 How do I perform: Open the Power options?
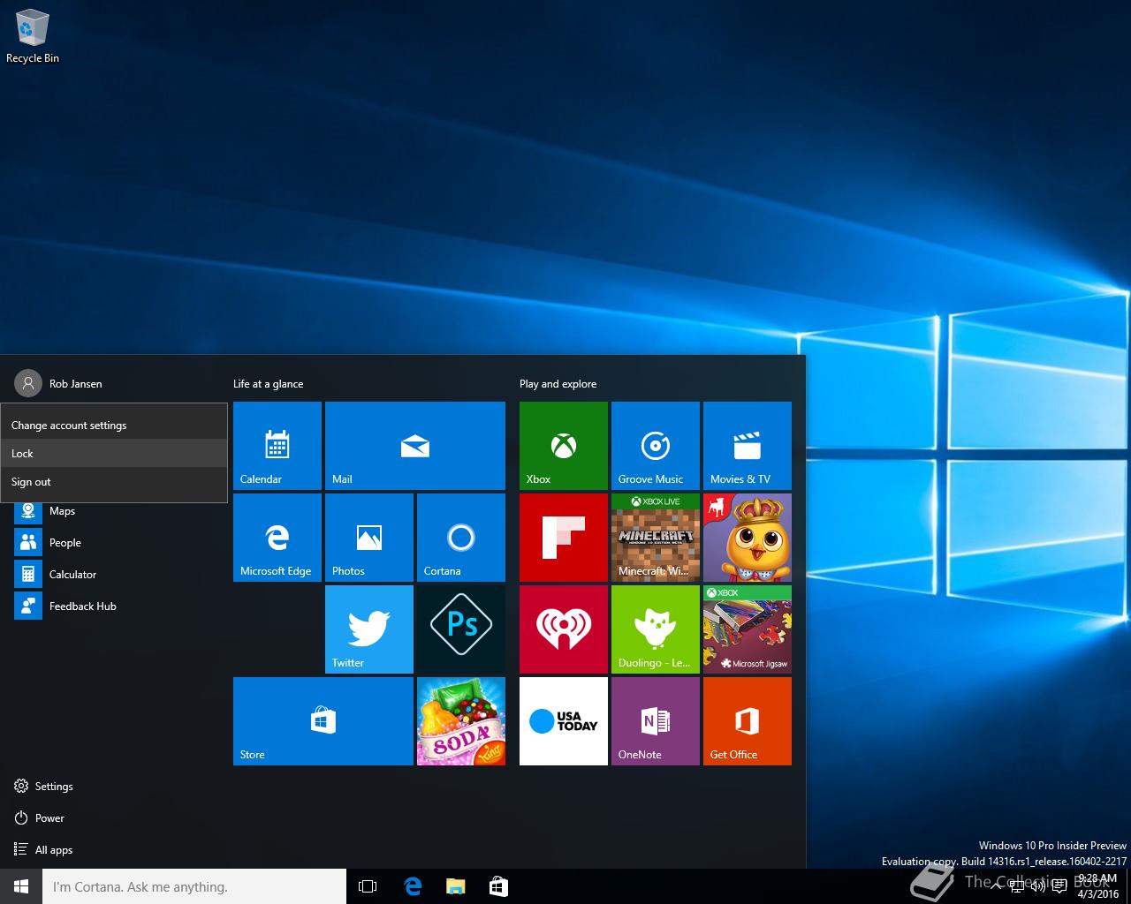coord(114,817)
